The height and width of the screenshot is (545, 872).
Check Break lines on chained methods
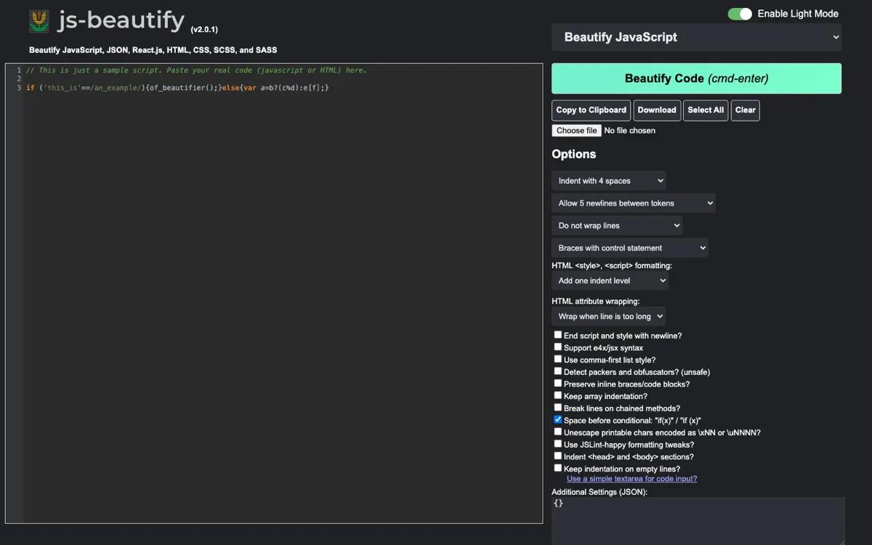point(558,408)
